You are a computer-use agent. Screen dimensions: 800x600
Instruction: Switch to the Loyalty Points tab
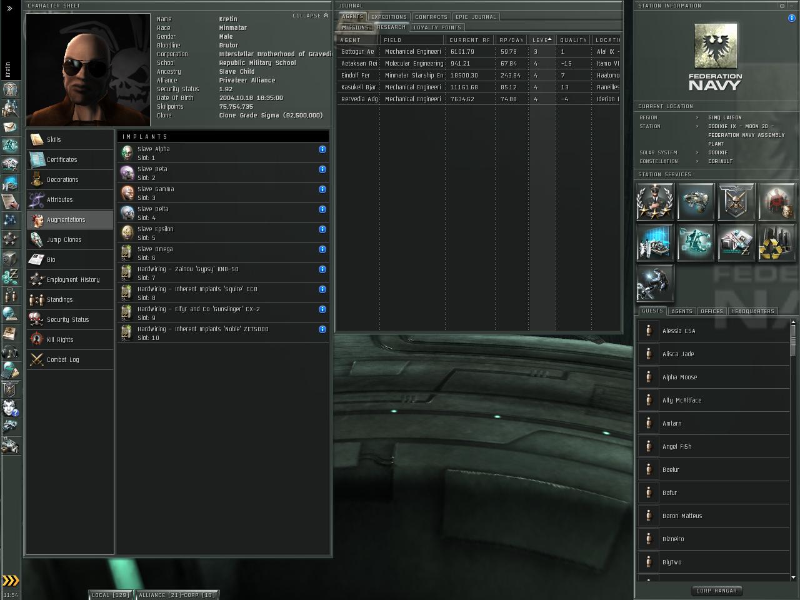(x=437, y=27)
